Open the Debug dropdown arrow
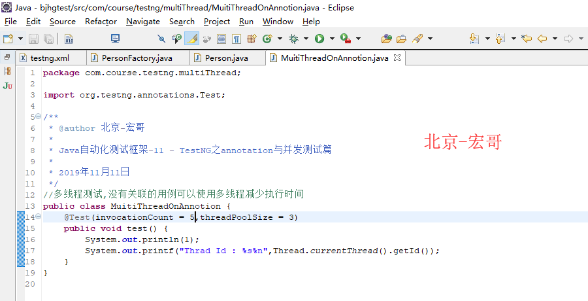The width and height of the screenshot is (588, 301). click(306, 39)
